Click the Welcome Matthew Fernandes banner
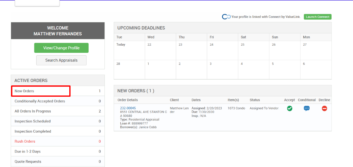This screenshot has width=353, height=167. click(58, 31)
